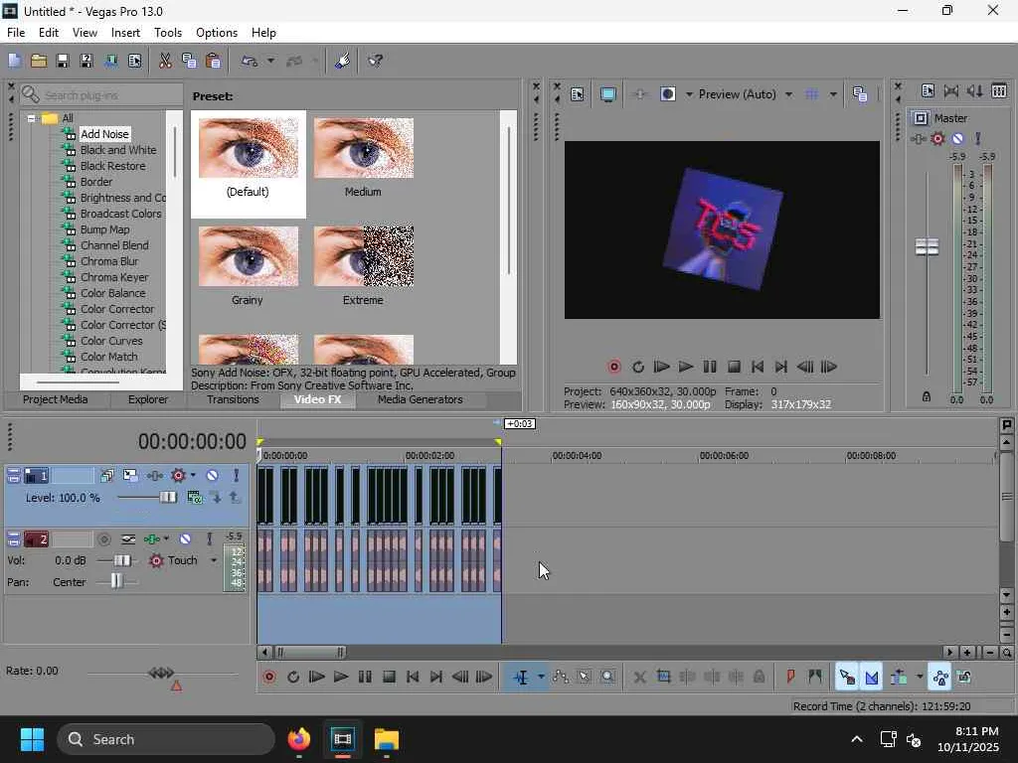Mute audio track 2
Image resolution: width=1018 pixels, height=763 pixels.
(x=185, y=539)
